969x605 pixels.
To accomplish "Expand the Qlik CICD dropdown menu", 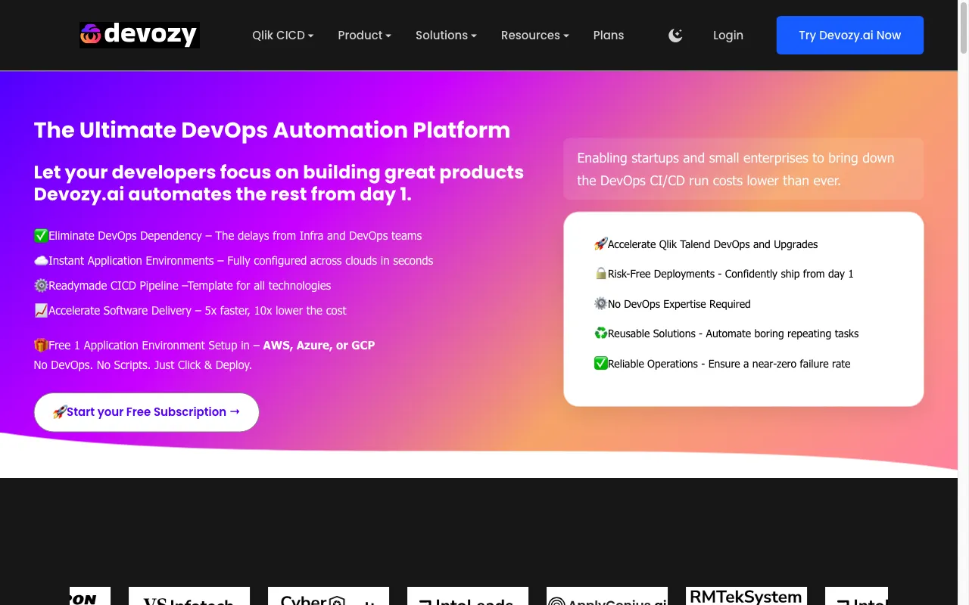I will pos(282,35).
